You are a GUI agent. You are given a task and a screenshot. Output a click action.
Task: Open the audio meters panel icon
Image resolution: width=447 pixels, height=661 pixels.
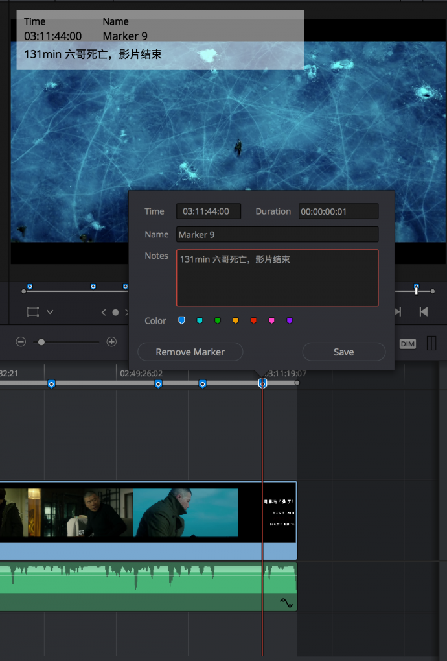[431, 343]
